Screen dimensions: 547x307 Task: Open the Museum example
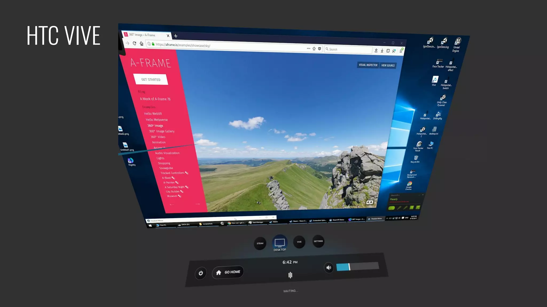pos(174,196)
